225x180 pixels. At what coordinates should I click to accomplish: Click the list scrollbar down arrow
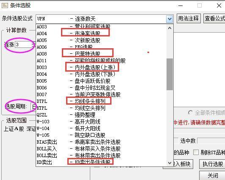click(169, 163)
